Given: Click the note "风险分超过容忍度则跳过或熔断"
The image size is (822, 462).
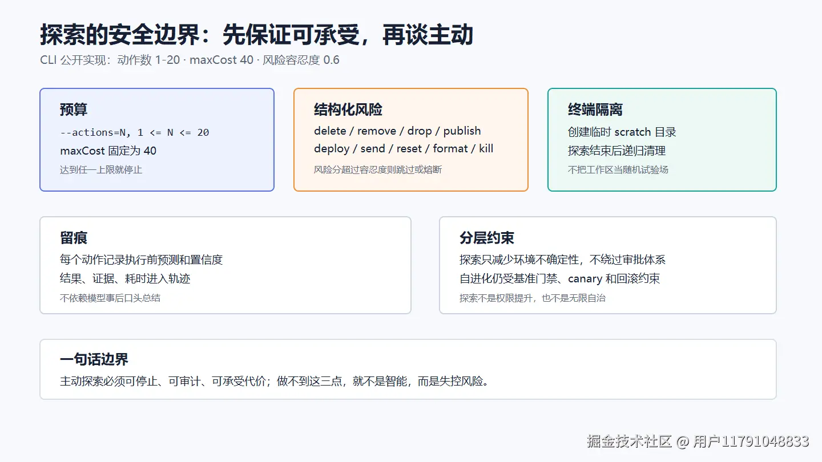Looking at the screenshot, I should click(378, 169).
